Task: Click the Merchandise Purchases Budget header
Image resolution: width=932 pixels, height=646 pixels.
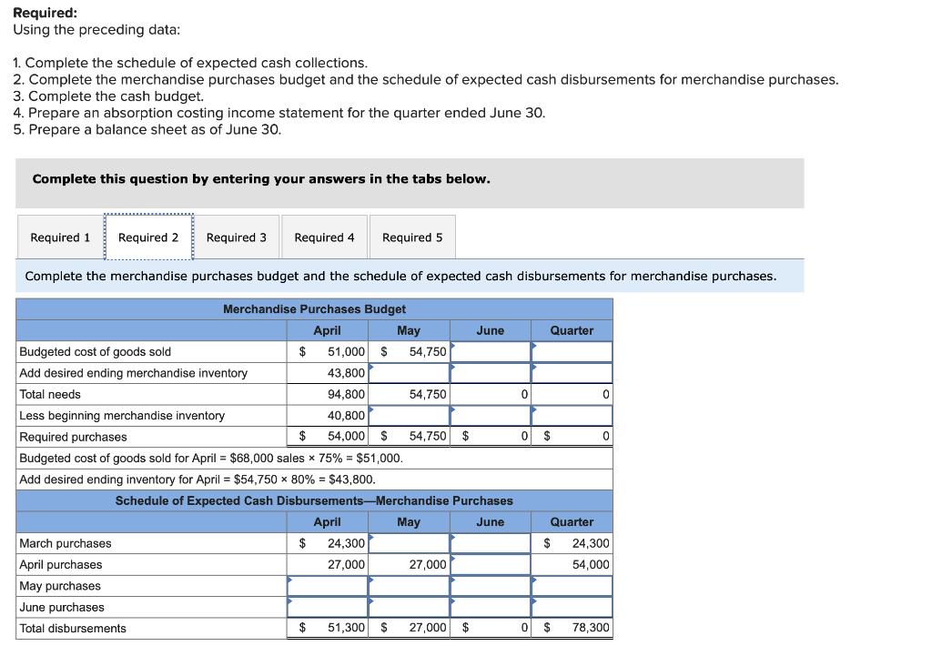Action: click(314, 309)
